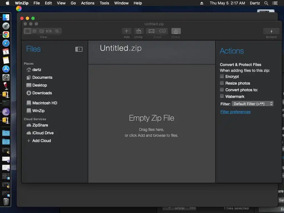284x213 pixels.
Task: Open Finder from the Dock
Action: (6, 17)
